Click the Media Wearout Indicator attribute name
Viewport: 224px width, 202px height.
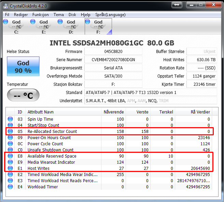click(51, 162)
